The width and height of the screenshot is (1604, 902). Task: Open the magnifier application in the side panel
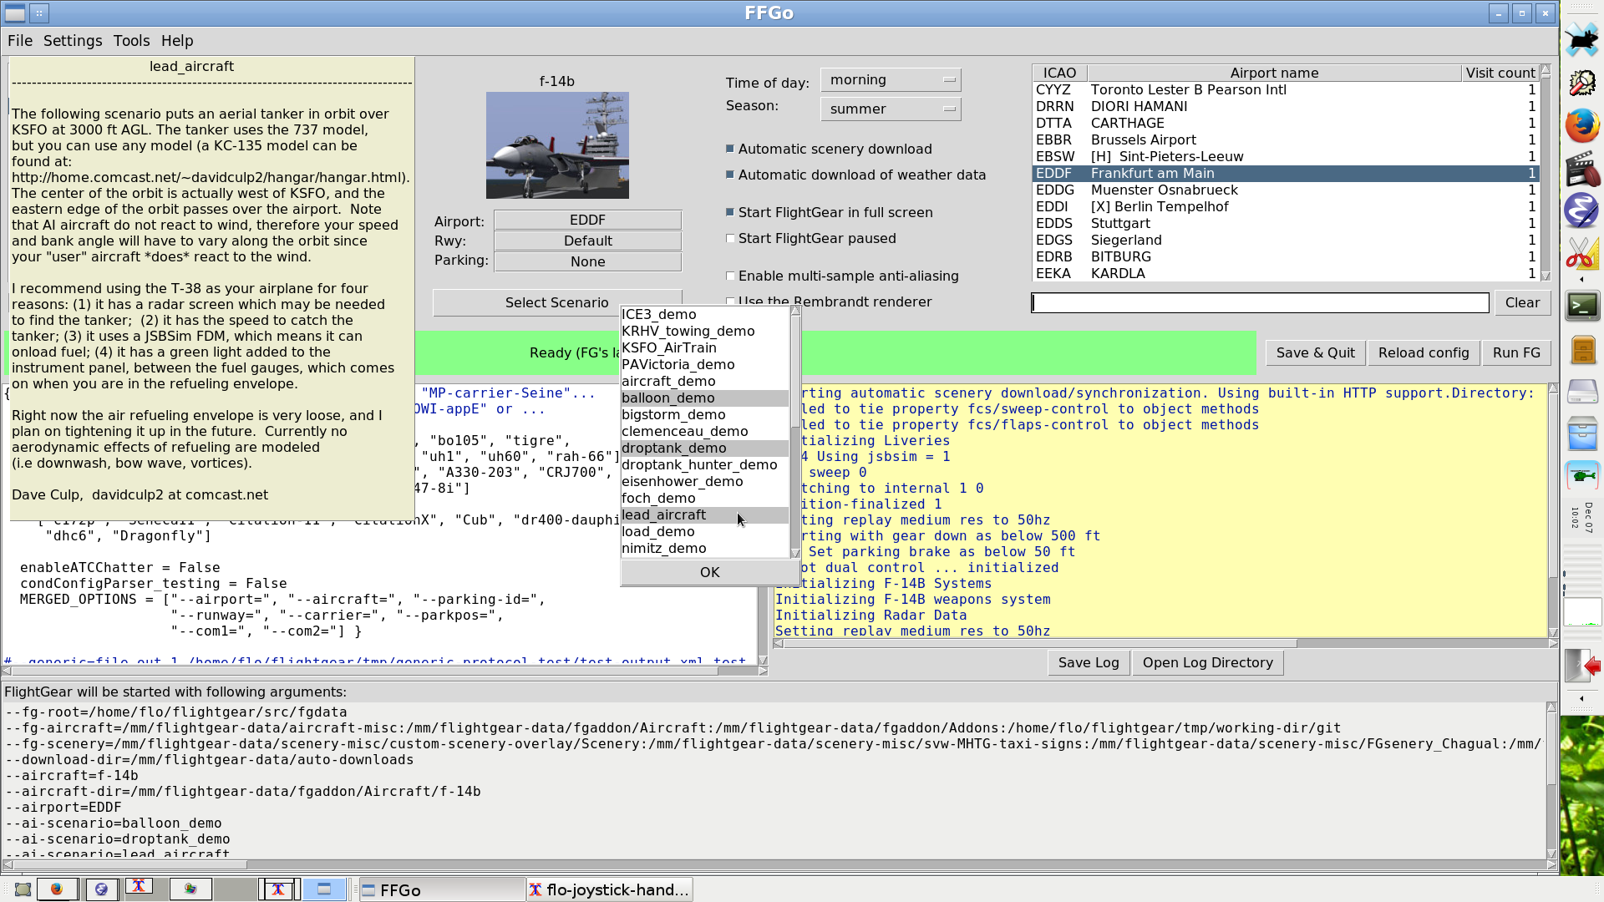(1581, 83)
